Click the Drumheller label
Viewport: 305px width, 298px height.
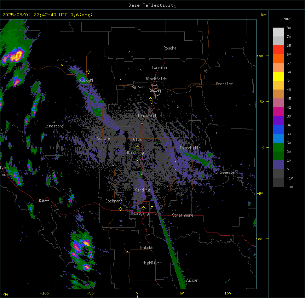[x=226, y=172]
